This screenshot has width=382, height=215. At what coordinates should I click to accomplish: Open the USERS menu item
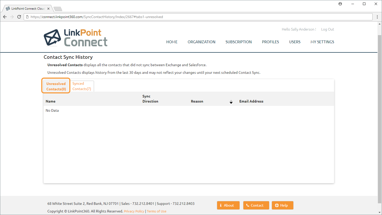[295, 42]
